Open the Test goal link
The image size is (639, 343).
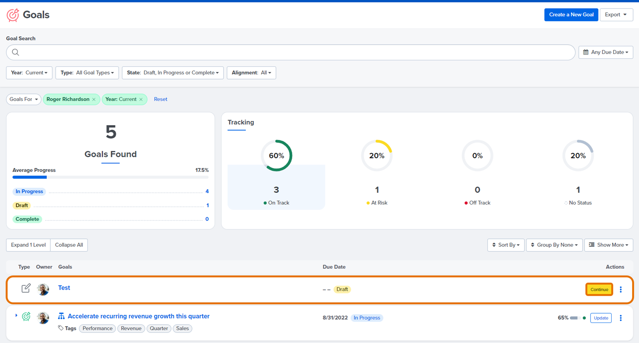[64, 288]
